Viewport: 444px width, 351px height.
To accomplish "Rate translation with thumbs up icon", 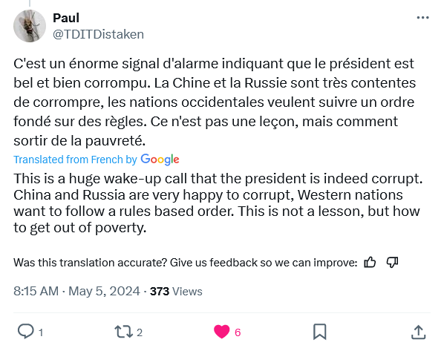I will click(370, 263).
